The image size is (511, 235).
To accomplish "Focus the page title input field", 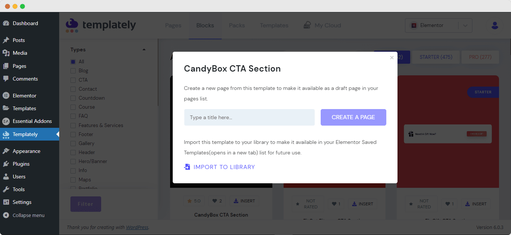I will tap(250, 117).
